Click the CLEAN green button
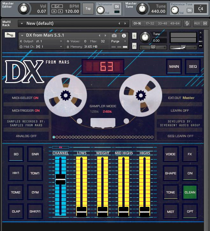Image resolution: width=210 pixels, height=231 pixels. (190, 192)
